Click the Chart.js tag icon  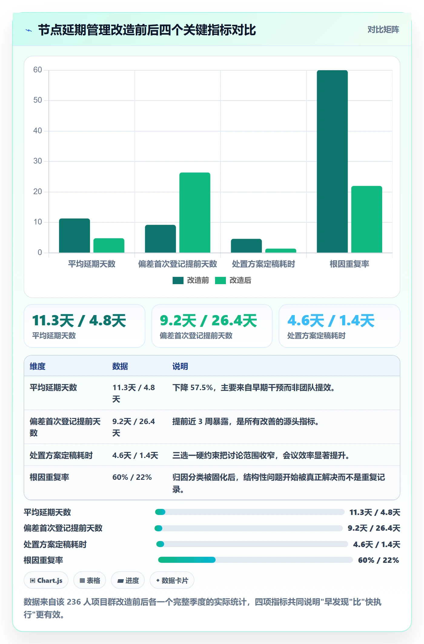pos(33,581)
